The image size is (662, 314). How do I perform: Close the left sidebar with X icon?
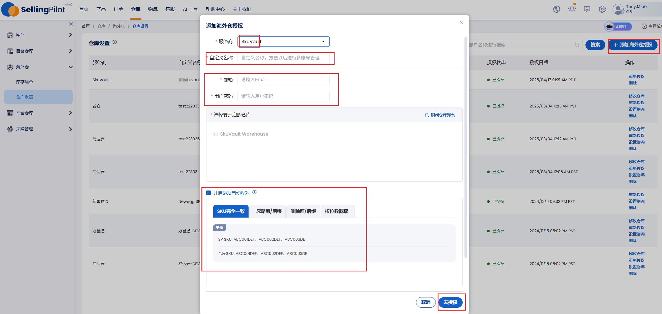71,24
